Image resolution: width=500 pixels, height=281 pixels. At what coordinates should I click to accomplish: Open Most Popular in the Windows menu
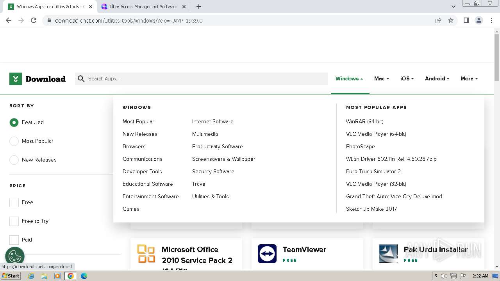tap(138, 121)
